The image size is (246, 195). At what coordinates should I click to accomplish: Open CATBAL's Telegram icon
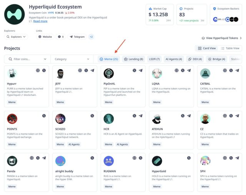click(237, 70)
